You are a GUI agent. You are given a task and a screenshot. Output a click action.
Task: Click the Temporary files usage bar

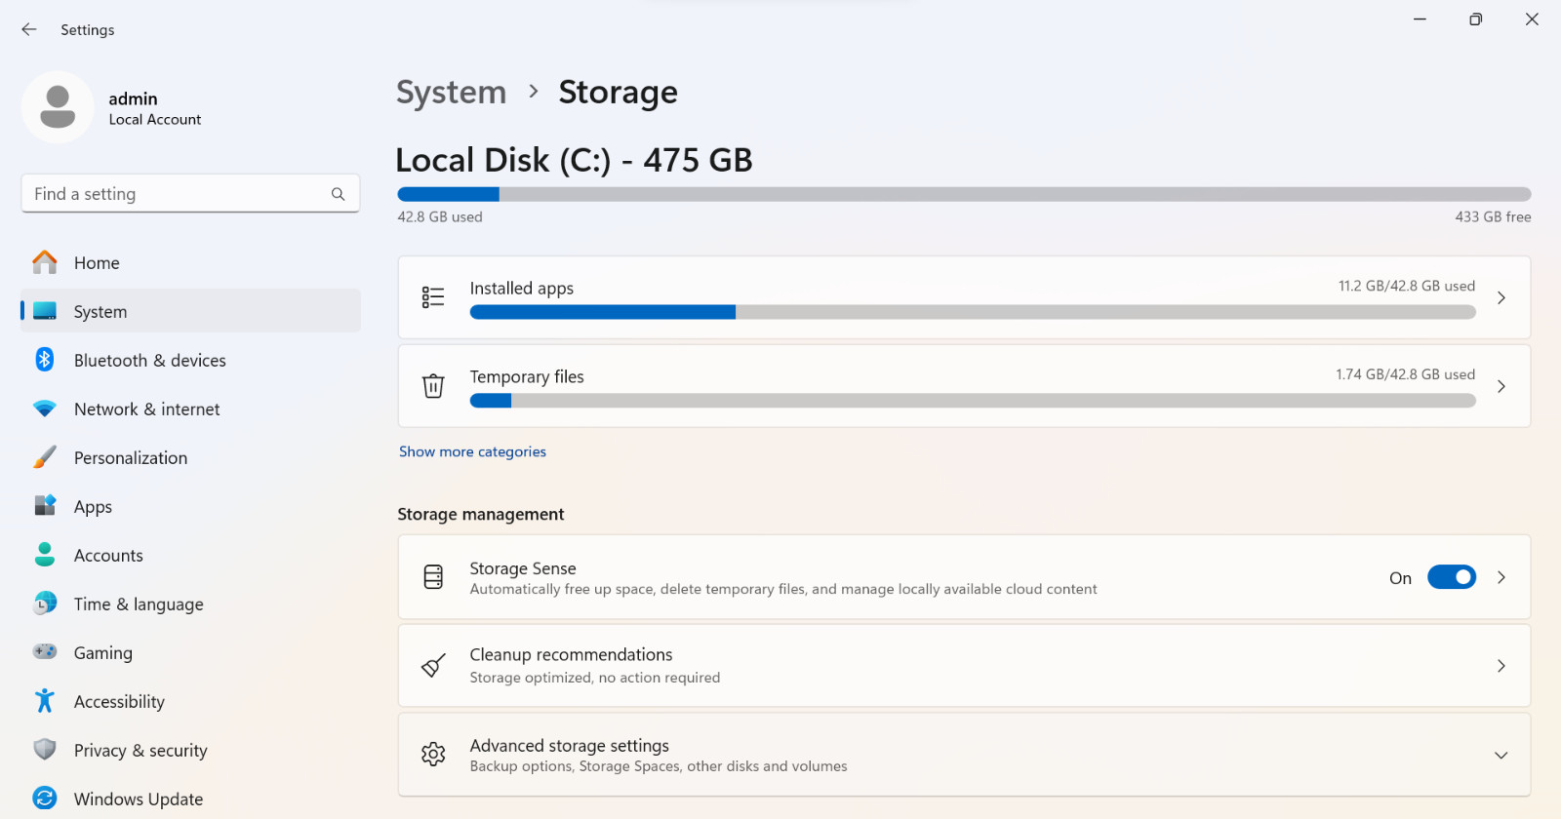(973, 401)
